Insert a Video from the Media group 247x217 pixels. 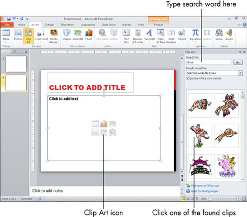point(219,36)
